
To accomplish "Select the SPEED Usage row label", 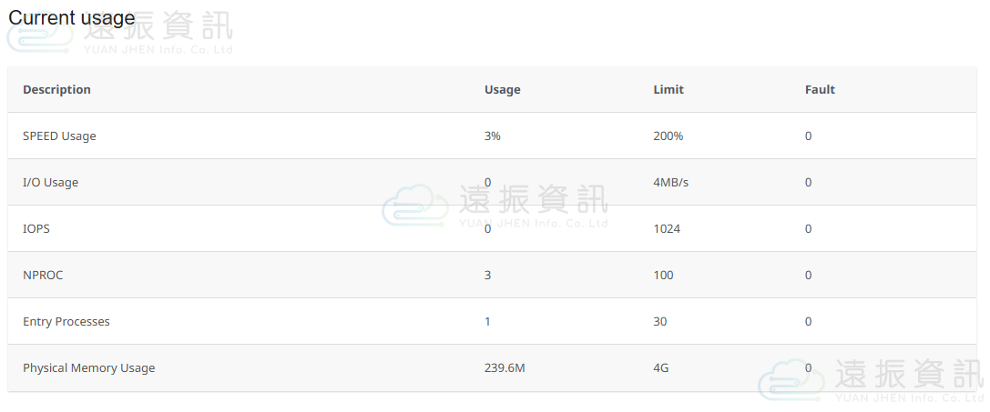I will (x=59, y=136).
